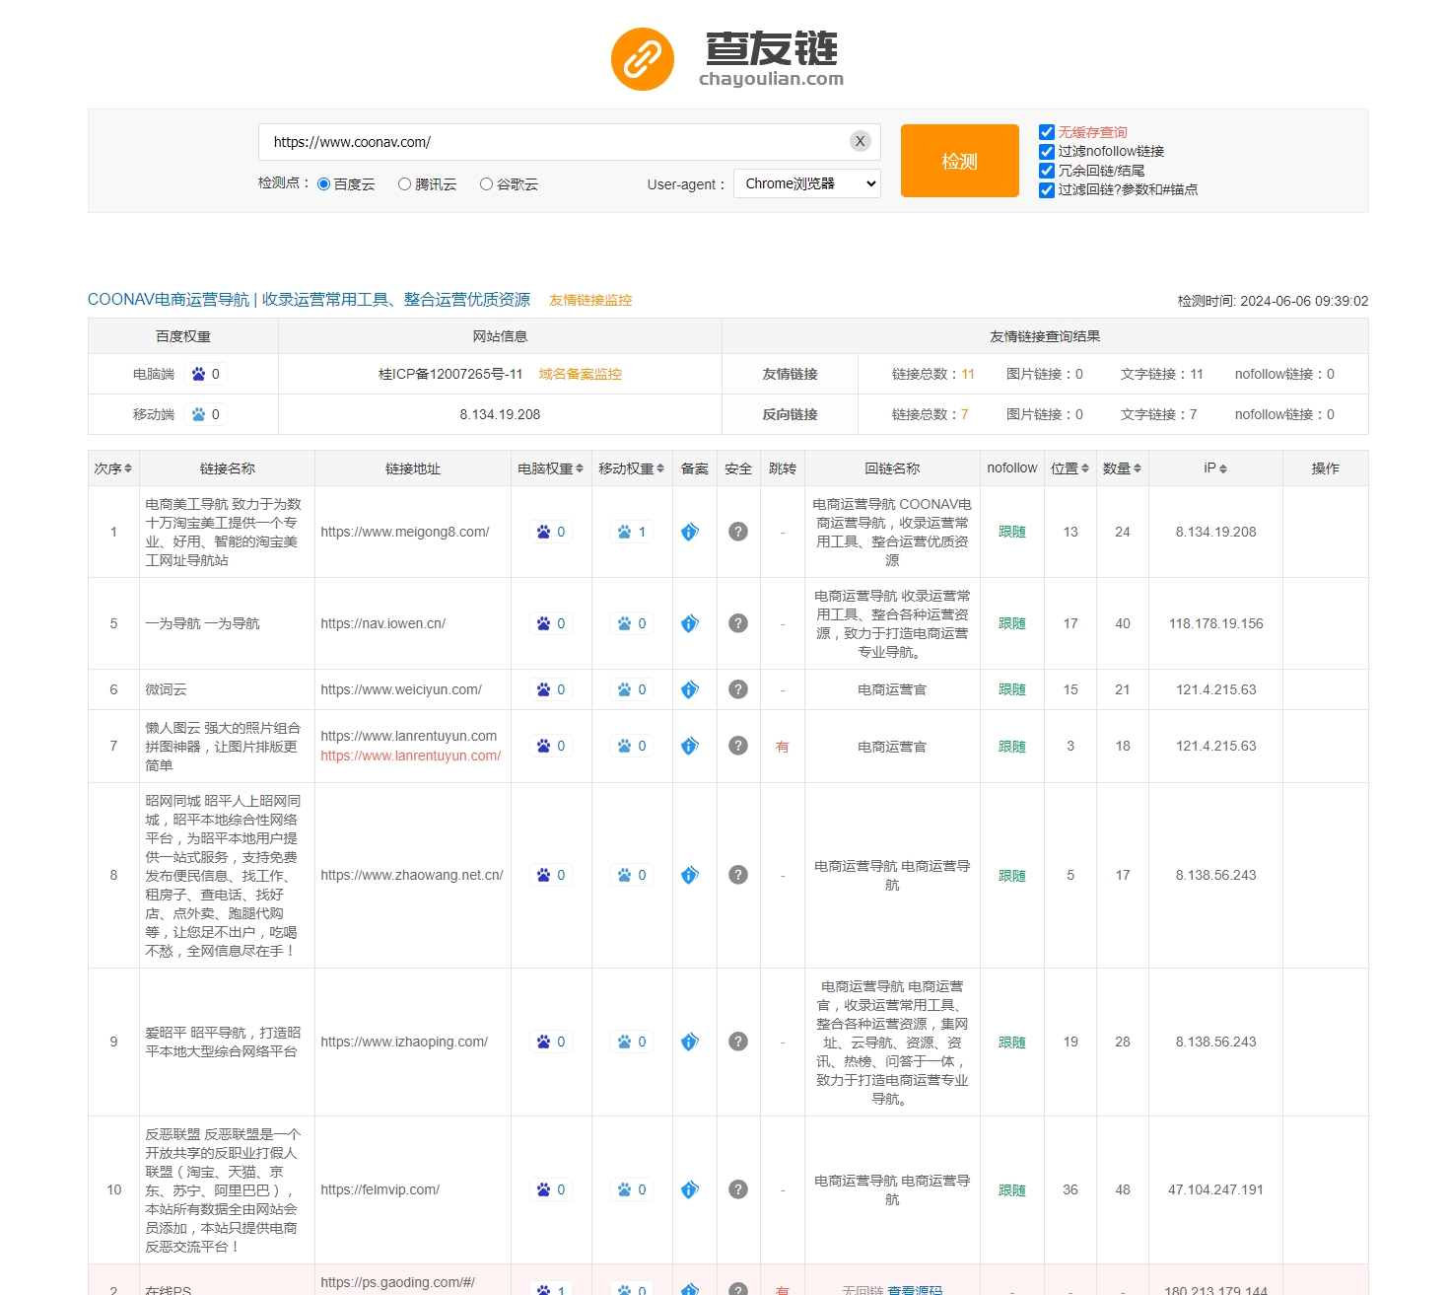Open 友情链接监控 link
The image size is (1449, 1295).
[590, 300]
